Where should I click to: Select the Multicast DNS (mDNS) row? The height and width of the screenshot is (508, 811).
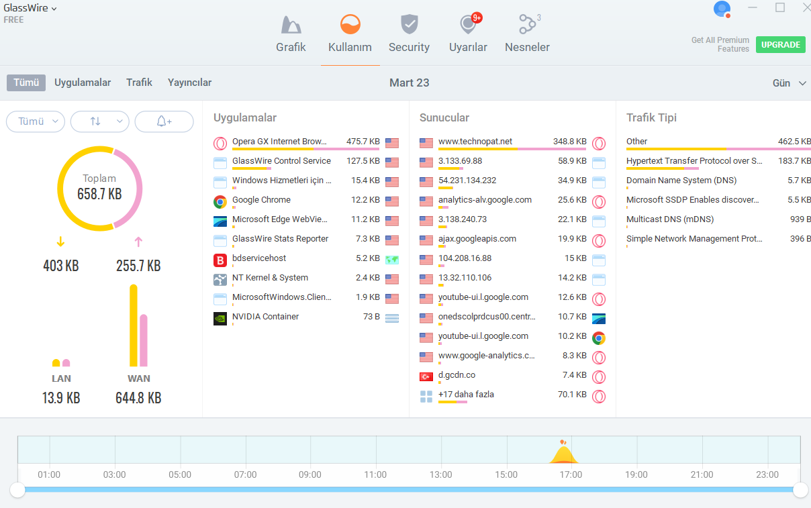click(718, 220)
